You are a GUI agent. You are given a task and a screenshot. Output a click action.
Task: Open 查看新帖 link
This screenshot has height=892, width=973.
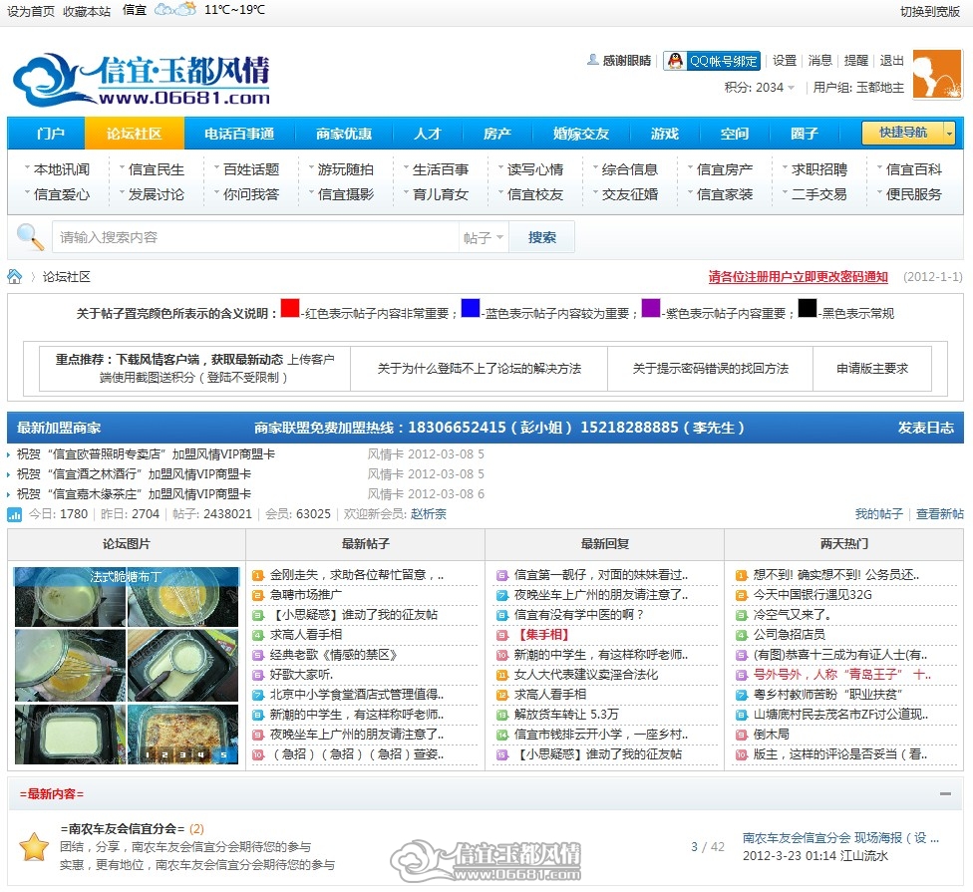point(939,513)
